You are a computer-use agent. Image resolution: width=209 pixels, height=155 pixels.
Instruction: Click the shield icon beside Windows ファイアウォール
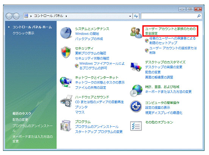[76, 66]
